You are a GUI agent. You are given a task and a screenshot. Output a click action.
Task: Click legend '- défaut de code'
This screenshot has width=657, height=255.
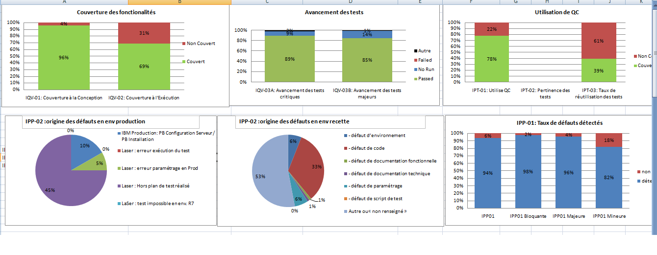(365, 148)
